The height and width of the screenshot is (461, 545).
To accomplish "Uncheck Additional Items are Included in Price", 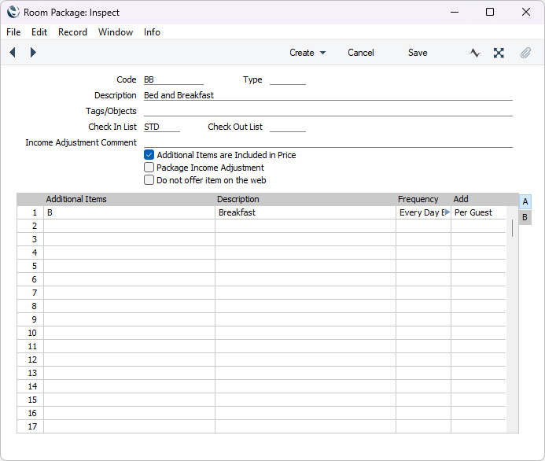I will click(x=149, y=155).
